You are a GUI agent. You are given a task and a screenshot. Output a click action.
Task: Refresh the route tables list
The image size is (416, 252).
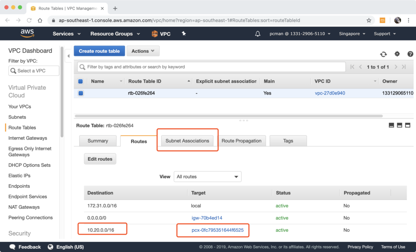383,54
